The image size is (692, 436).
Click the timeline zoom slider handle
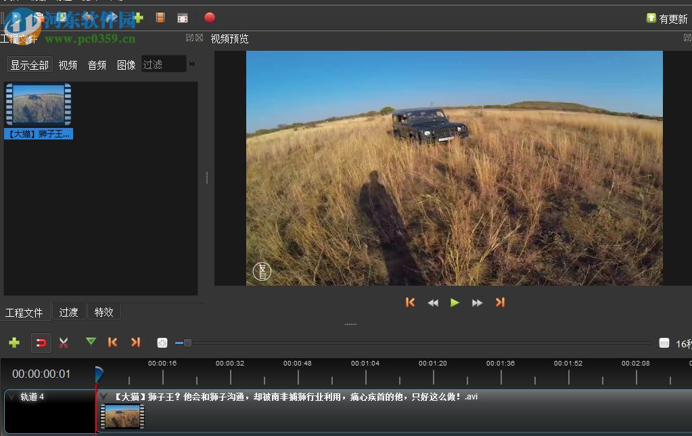point(187,343)
